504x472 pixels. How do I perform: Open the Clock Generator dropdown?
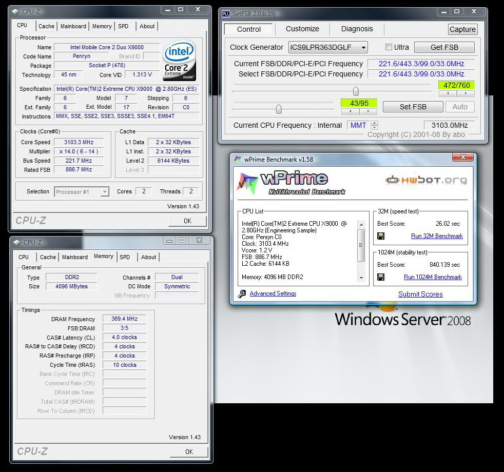click(x=363, y=47)
